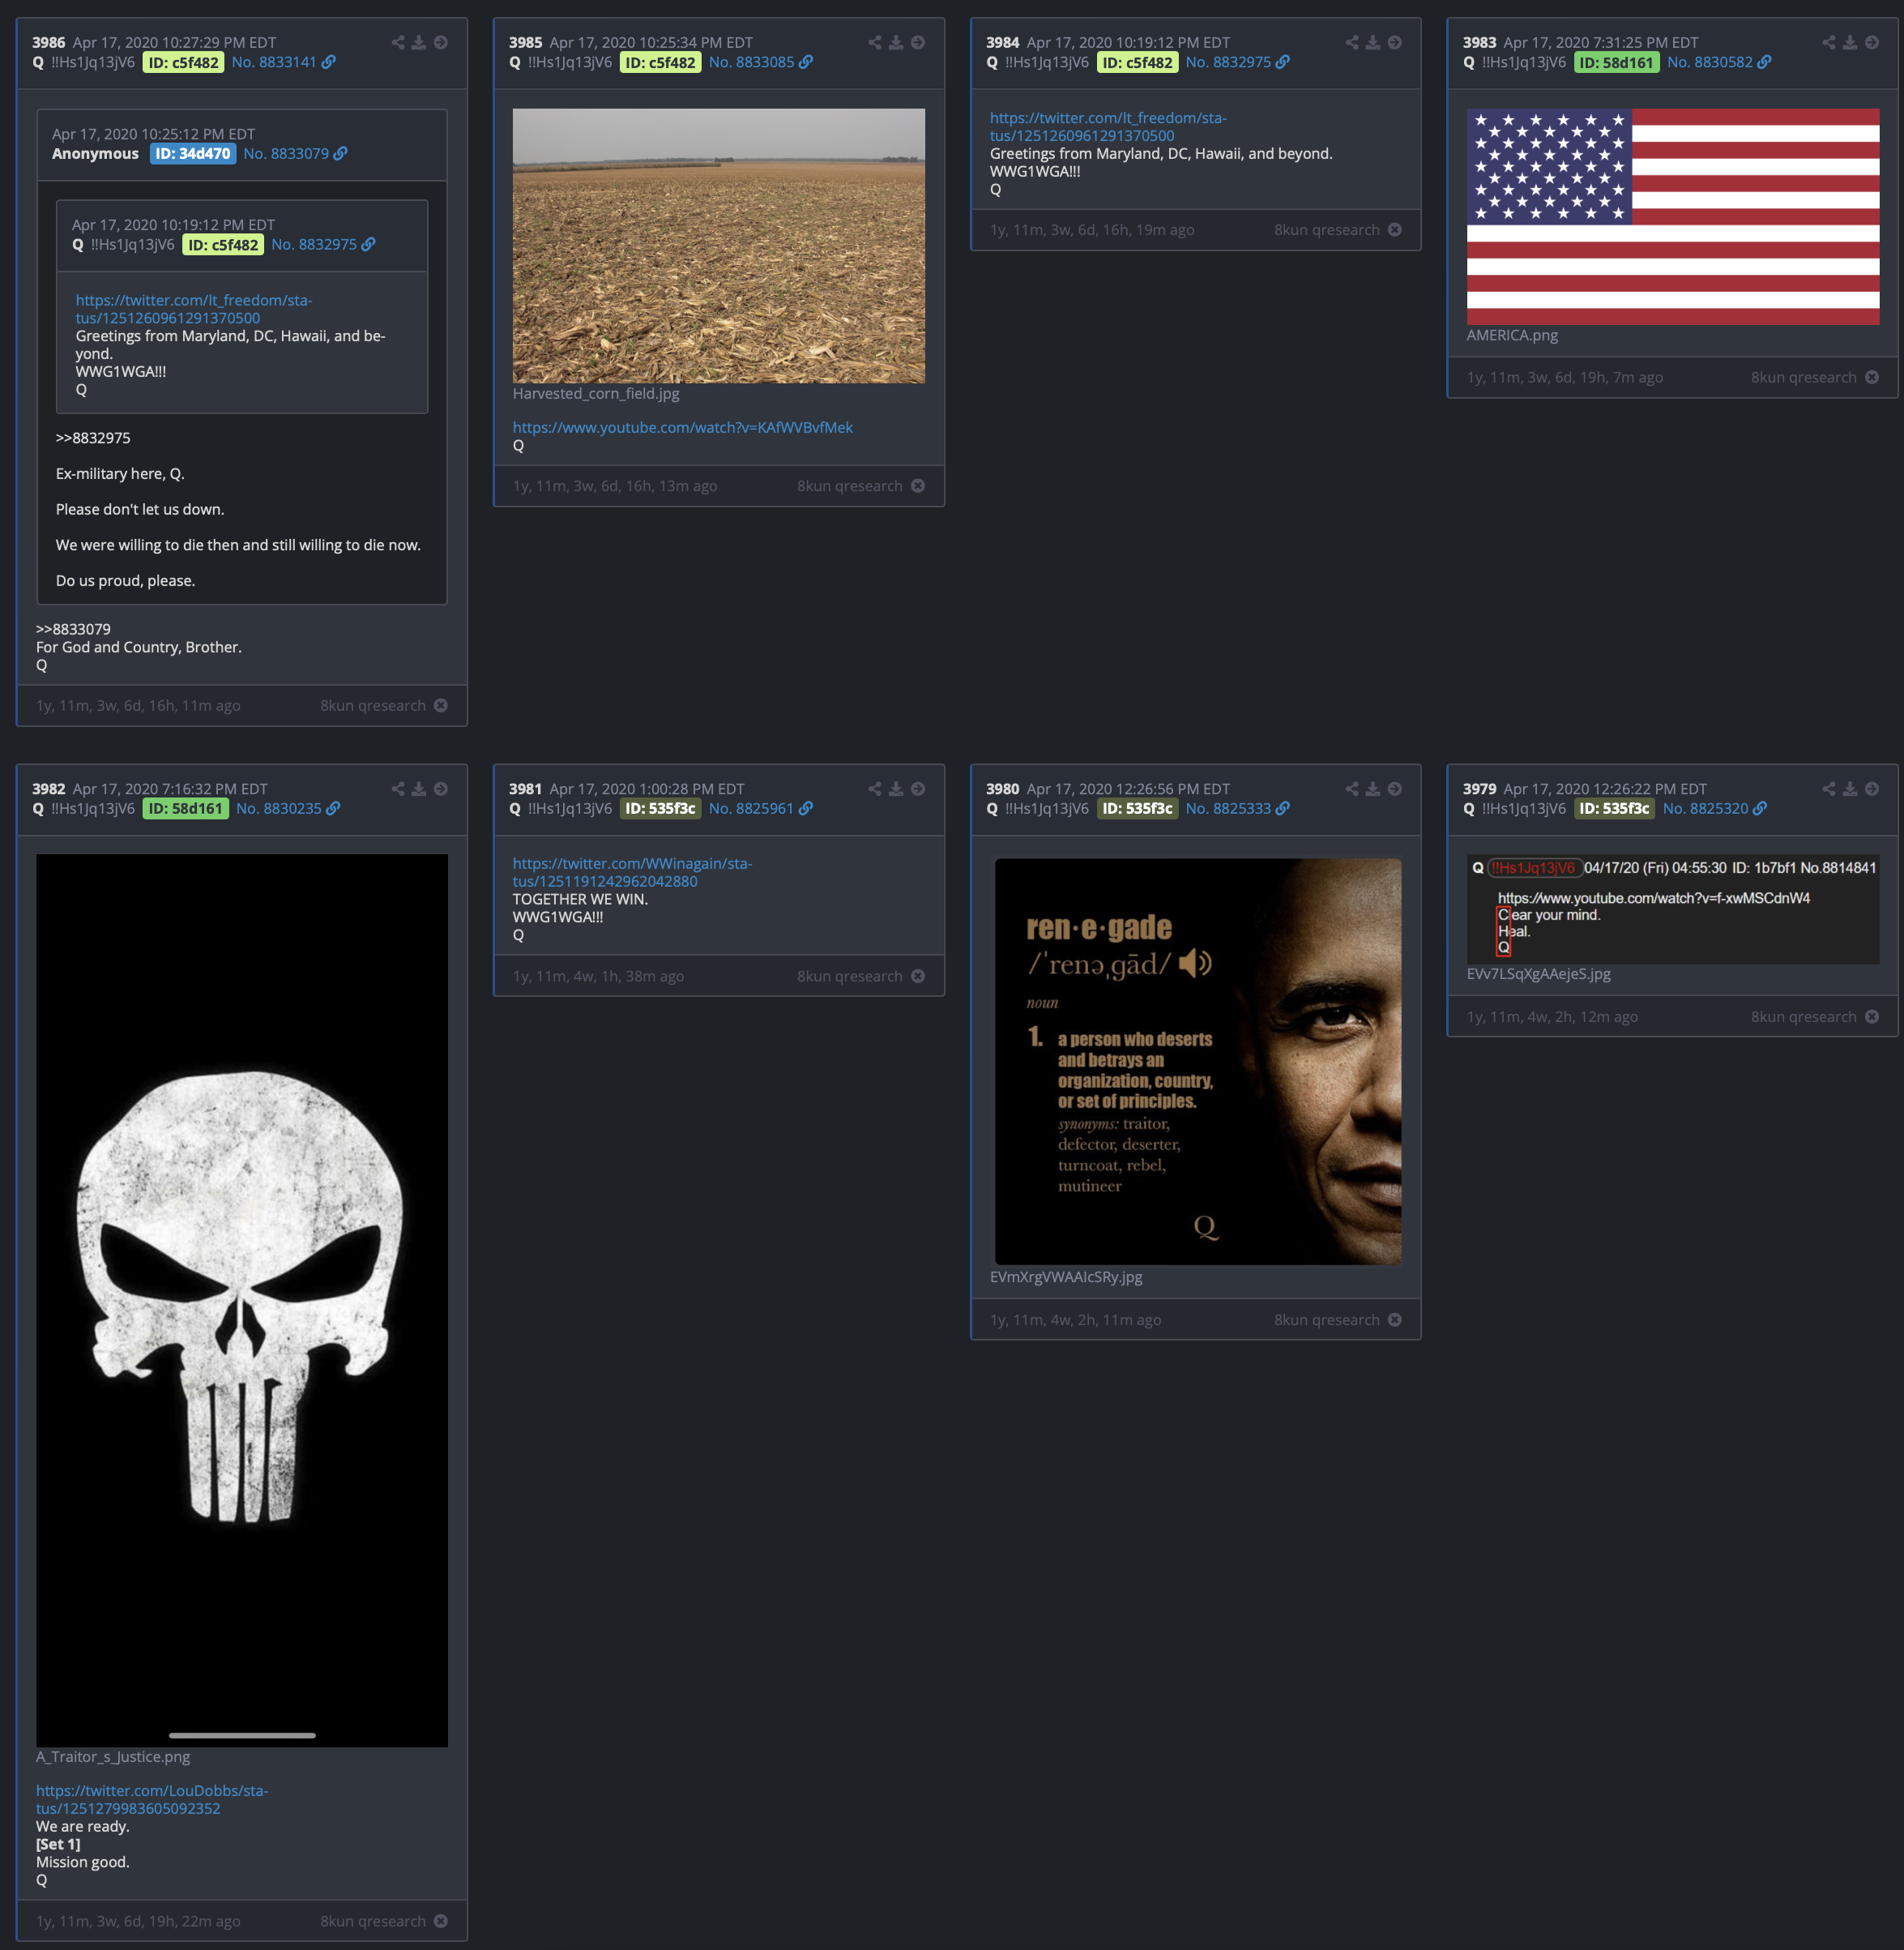
Task: Open the post number link No. 8825333
Action: click(1228, 808)
